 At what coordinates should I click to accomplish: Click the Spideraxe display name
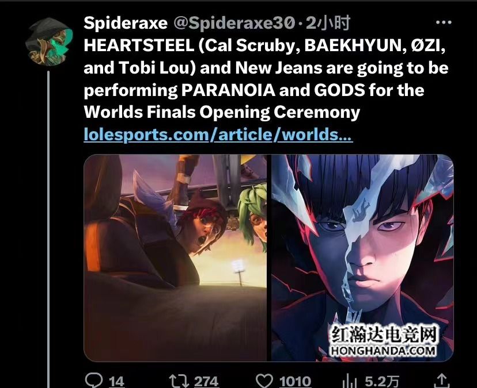coord(126,23)
